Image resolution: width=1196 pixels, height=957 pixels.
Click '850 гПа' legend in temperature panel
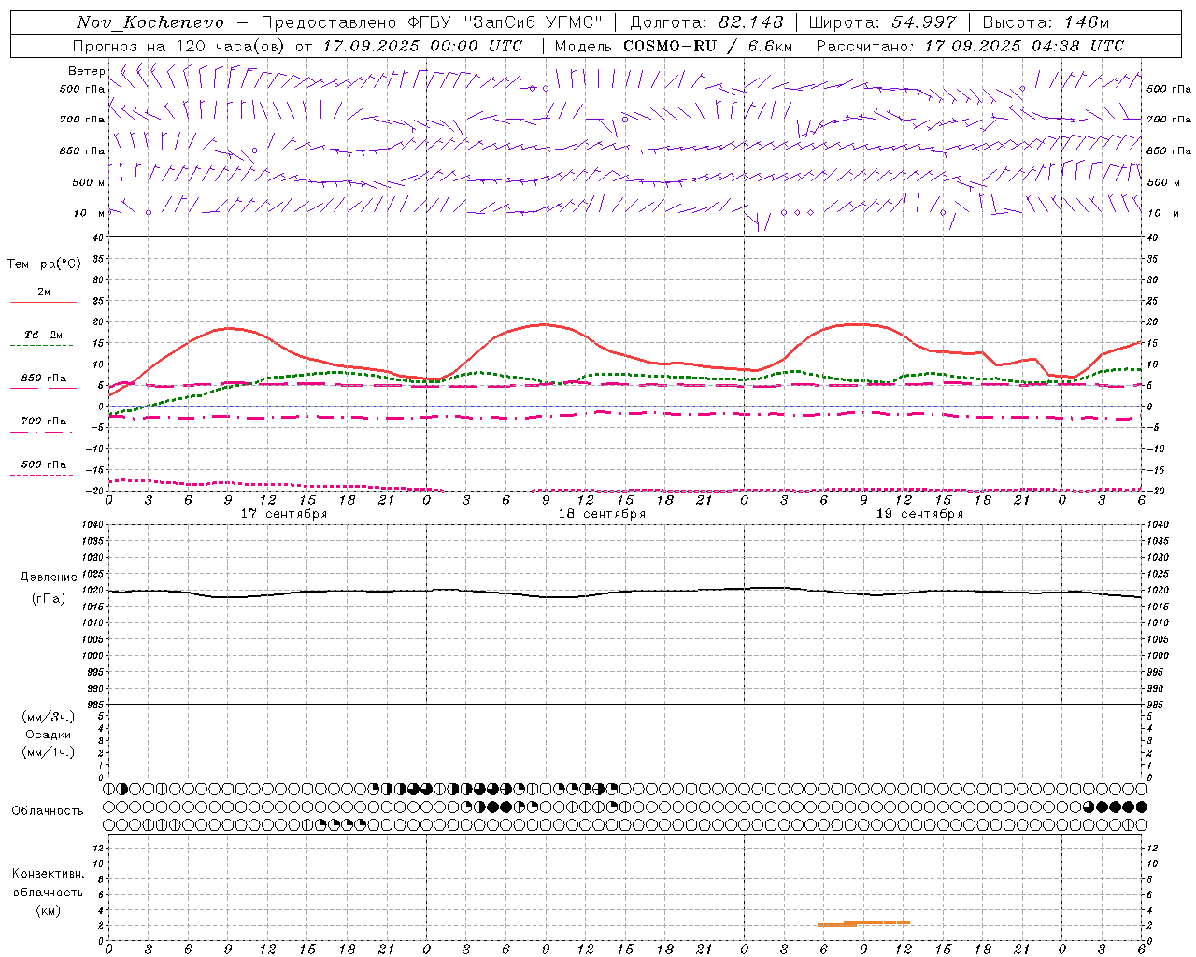click(x=44, y=379)
